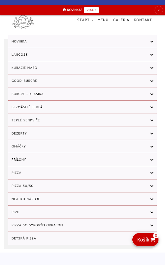
Task: Click chevron icon beside PIVO
Action: click(x=152, y=212)
